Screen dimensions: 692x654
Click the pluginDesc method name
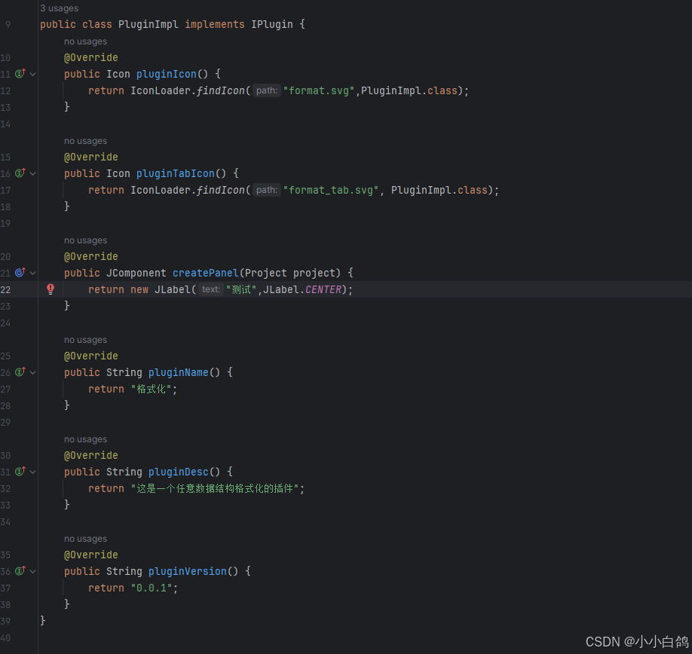tap(179, 472)
